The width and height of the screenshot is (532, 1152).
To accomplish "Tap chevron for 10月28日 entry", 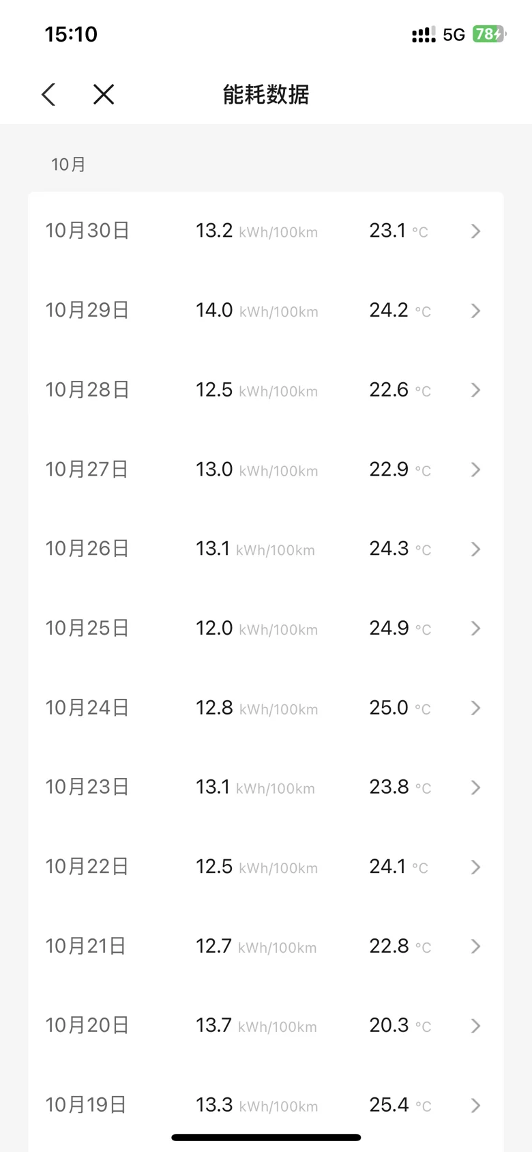I will pyautogui.click(x=476, y=390).
